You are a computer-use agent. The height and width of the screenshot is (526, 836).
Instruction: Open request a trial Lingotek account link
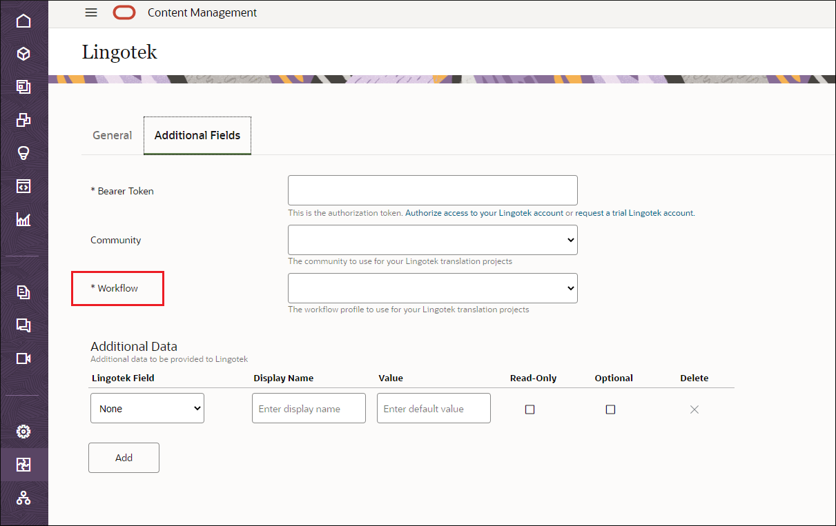pos(634,213)
